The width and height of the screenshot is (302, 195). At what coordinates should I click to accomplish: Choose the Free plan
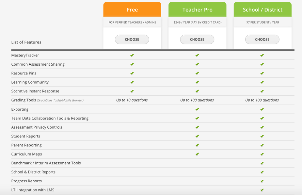pyautogui.click(x=132, y=39)
